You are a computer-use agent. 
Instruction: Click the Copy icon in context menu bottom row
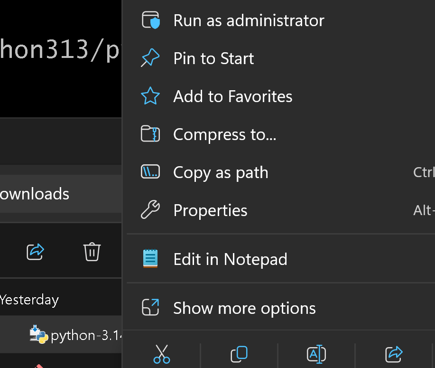[x=239, y=354]
